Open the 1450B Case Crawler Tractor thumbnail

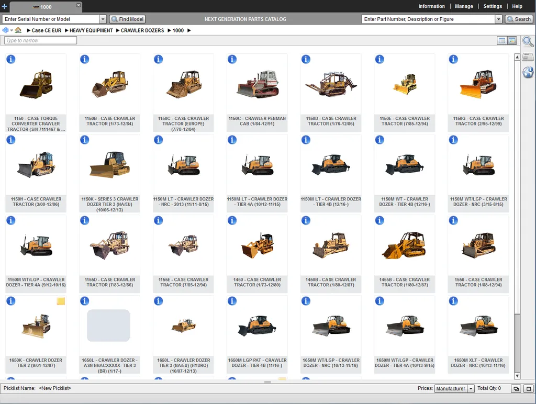pyautogui.click(x=331, y=245)
